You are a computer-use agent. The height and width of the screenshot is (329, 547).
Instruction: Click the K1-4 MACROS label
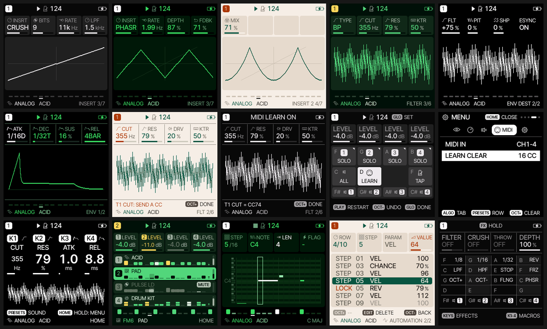(523, 315)
